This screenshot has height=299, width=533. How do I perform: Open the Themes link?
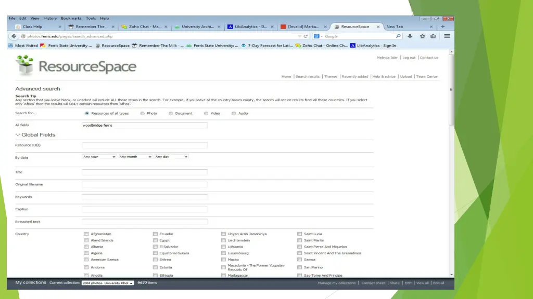click(x=331, y=77)
